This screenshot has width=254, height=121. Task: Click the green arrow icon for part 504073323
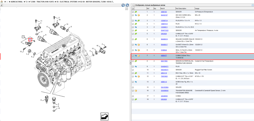(136, 31)
